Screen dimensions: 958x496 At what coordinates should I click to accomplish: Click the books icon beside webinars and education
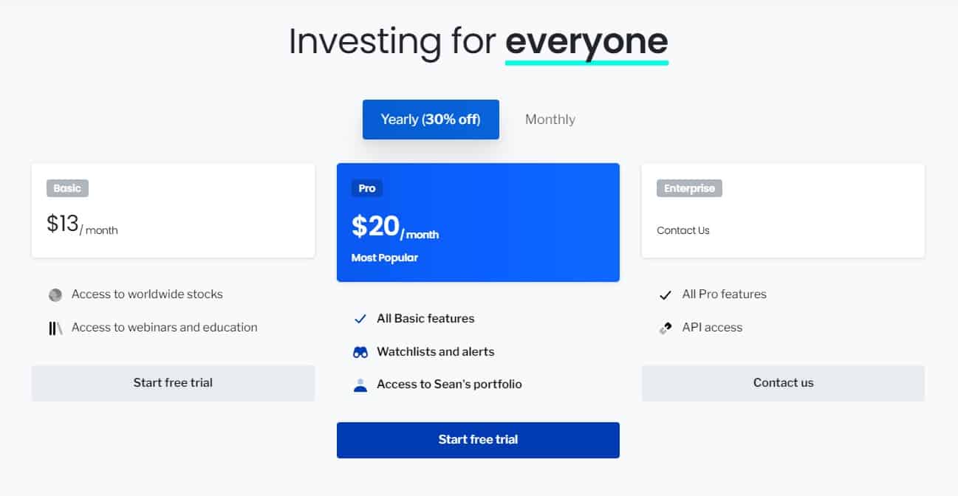click(55, 328)
